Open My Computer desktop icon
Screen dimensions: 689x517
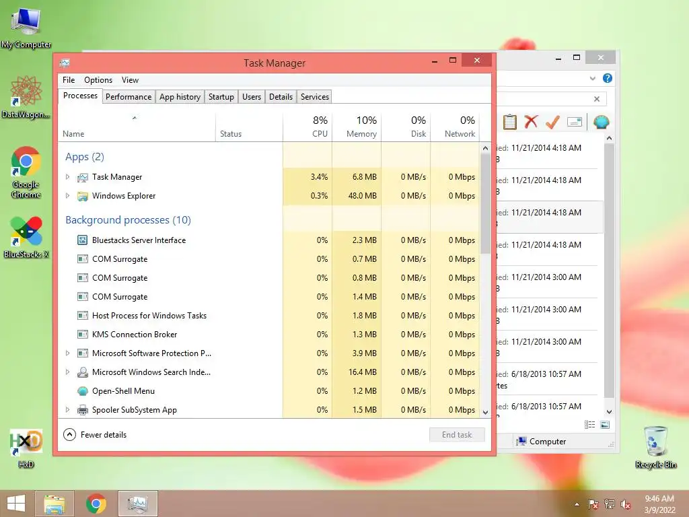pyautogui.click(x=26, y=27)
